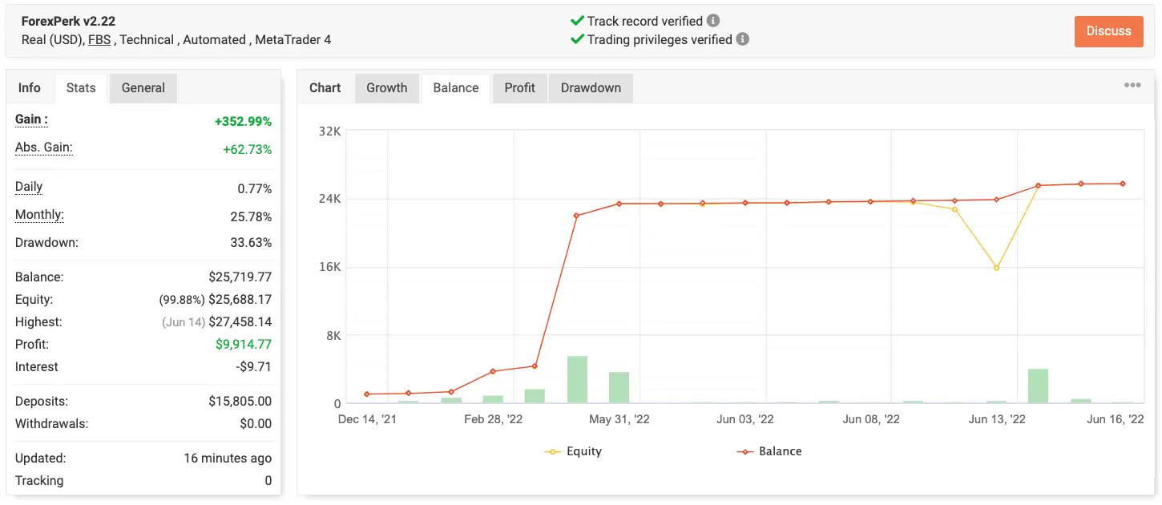This screenshot has width=1162, height=505.
Task: Click the tallest green volume bar
Action: [577, 379]
